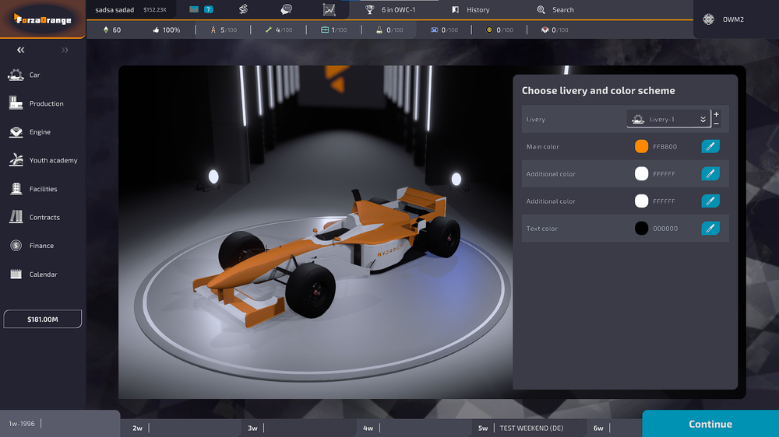Image resolution: width=779 pixels, height=437 pixels.
Task: Open the chat messages icon
Action: (286, 9)
